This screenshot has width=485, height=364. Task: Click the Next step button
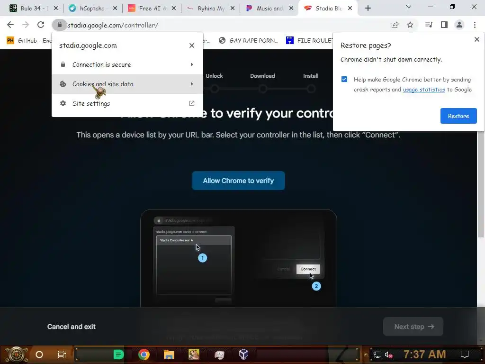point(413,327)
